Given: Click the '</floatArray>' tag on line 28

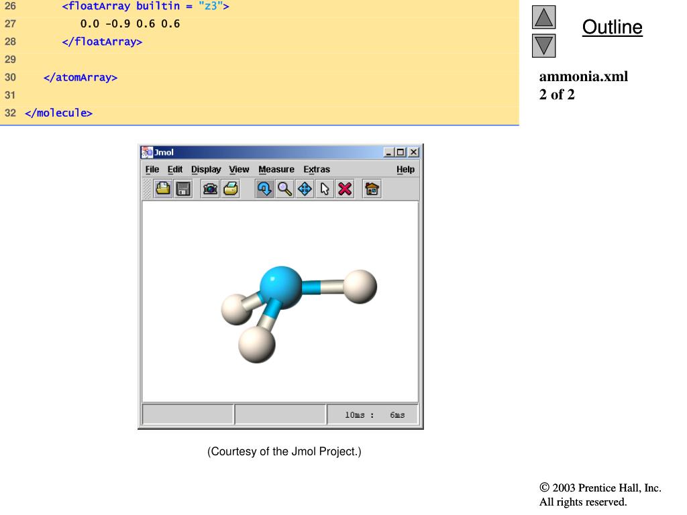Looking at the screenshot, I should coord(102,42).
